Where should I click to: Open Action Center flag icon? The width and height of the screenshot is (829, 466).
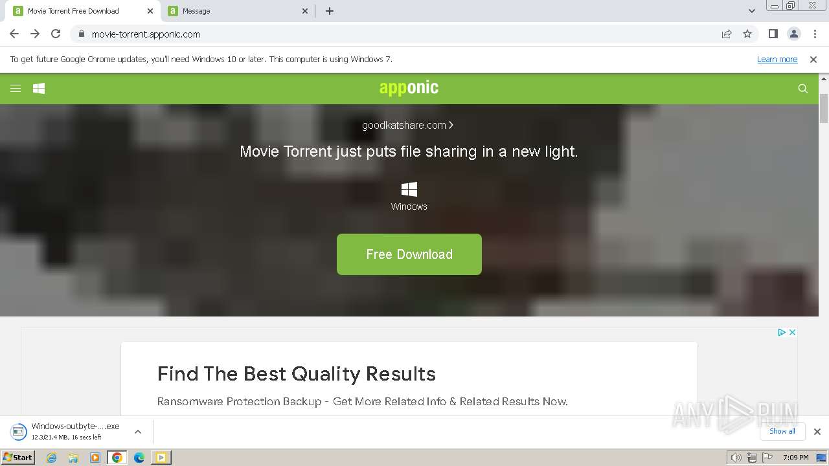tap(766, 458)
